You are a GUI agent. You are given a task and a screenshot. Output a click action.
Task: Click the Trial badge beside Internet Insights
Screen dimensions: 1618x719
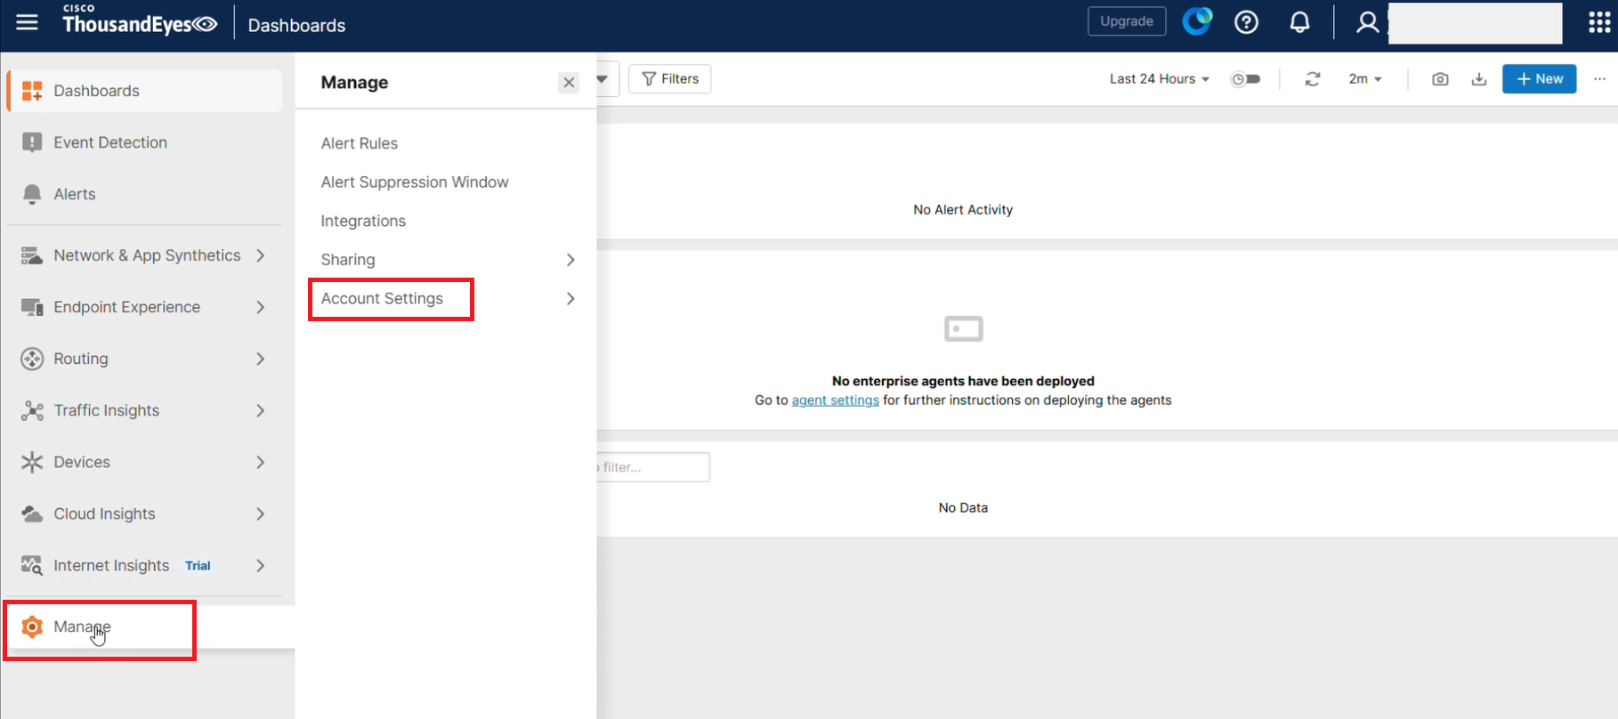pyautogui.click(x=198, y=566)
